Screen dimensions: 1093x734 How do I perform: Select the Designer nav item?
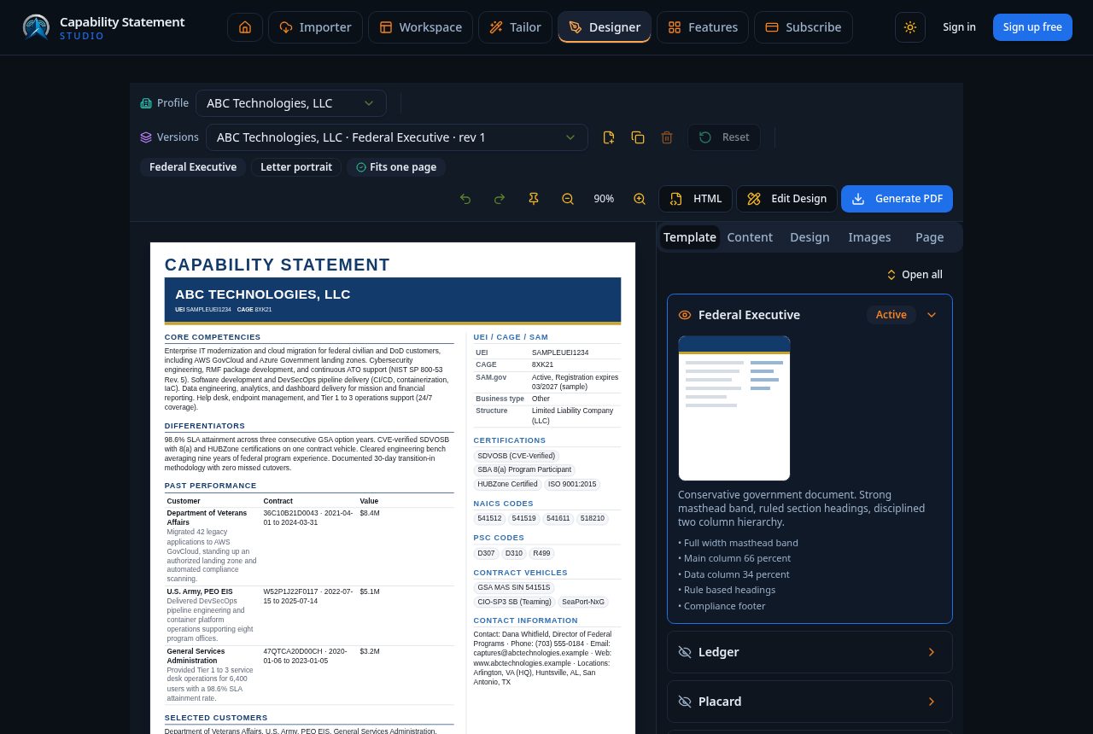pos(605,27)
